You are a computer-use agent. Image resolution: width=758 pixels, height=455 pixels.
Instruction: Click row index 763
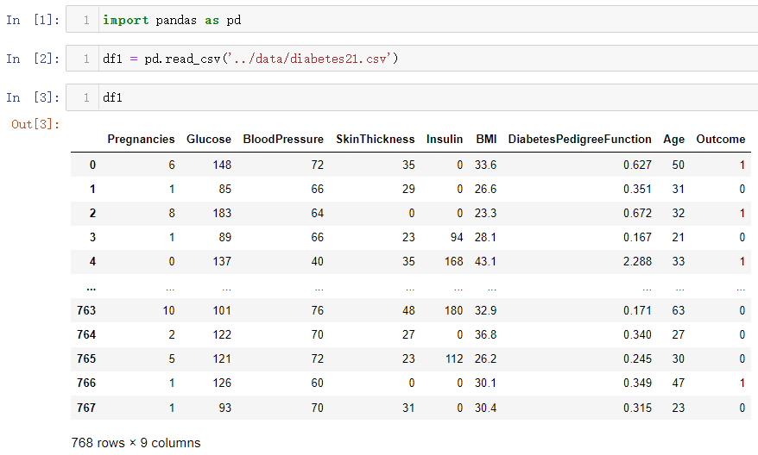coord(86,310)
